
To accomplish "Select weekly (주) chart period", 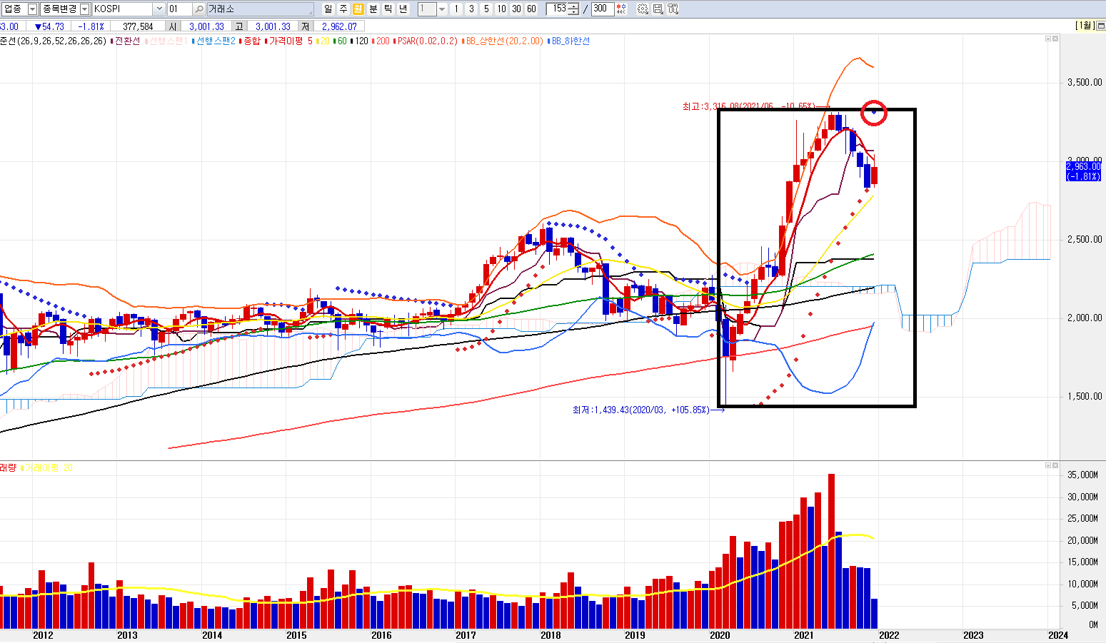I will (x=343, y=9).
